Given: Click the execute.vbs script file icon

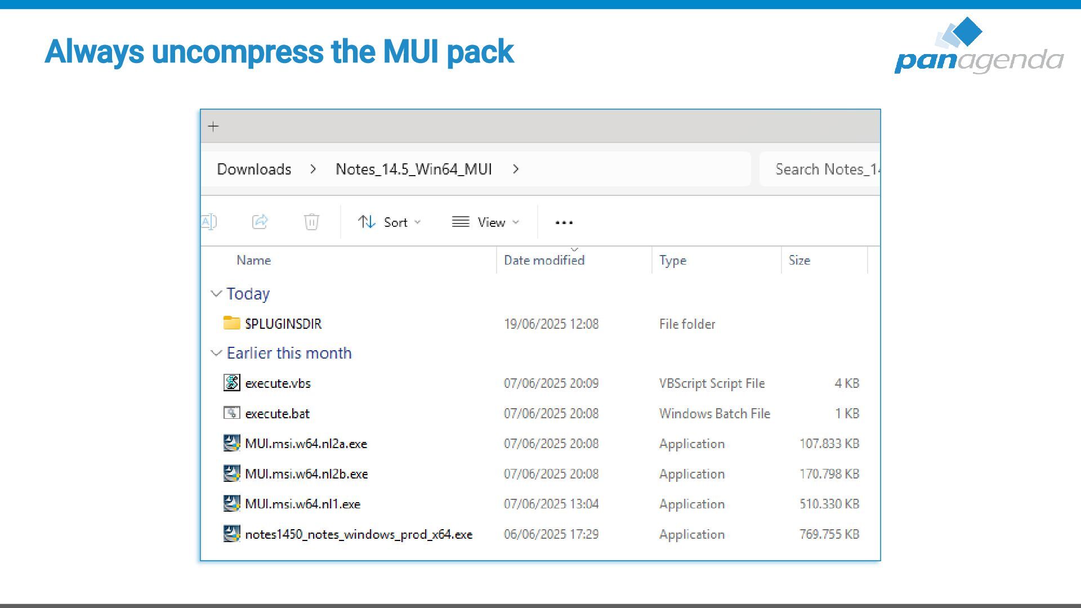Looking at the screenshot, I should tap(231, 383).
